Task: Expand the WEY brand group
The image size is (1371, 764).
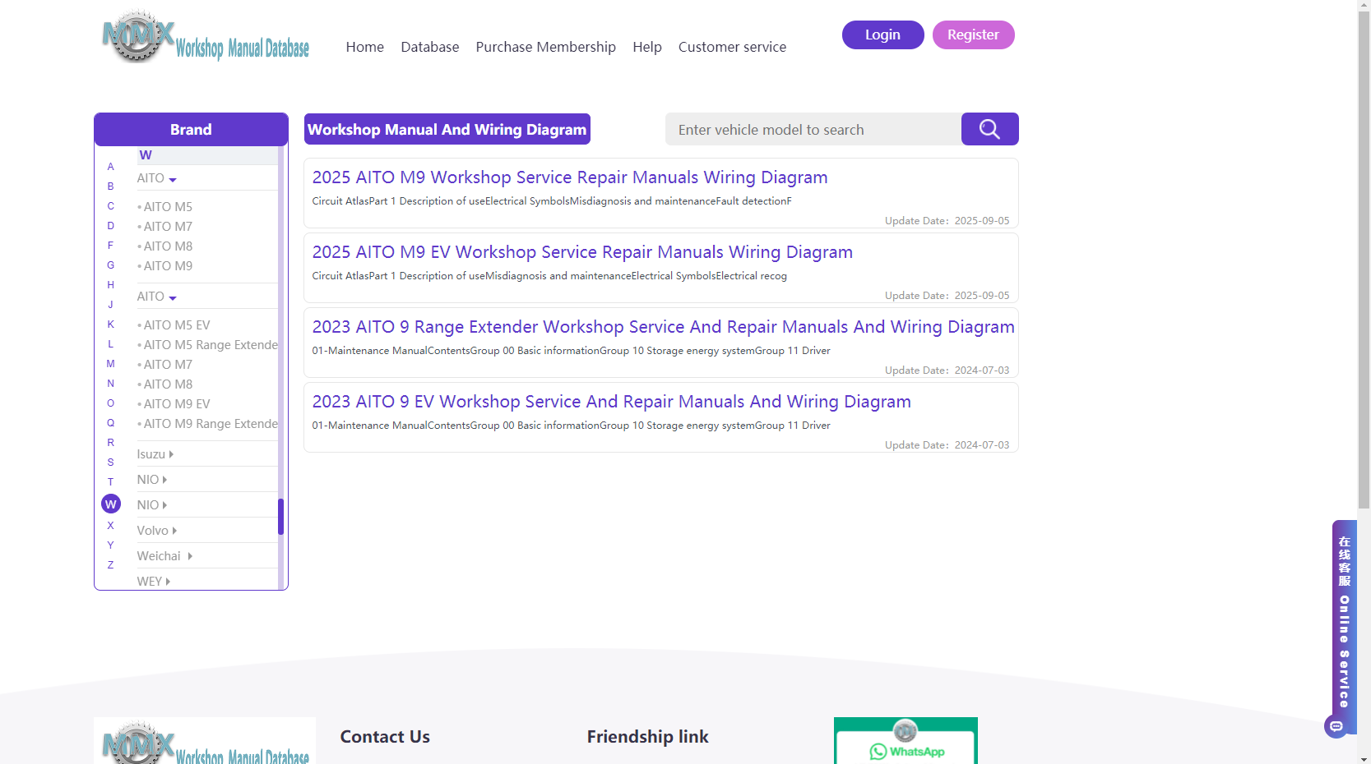Action: click(x=153, y=582)
